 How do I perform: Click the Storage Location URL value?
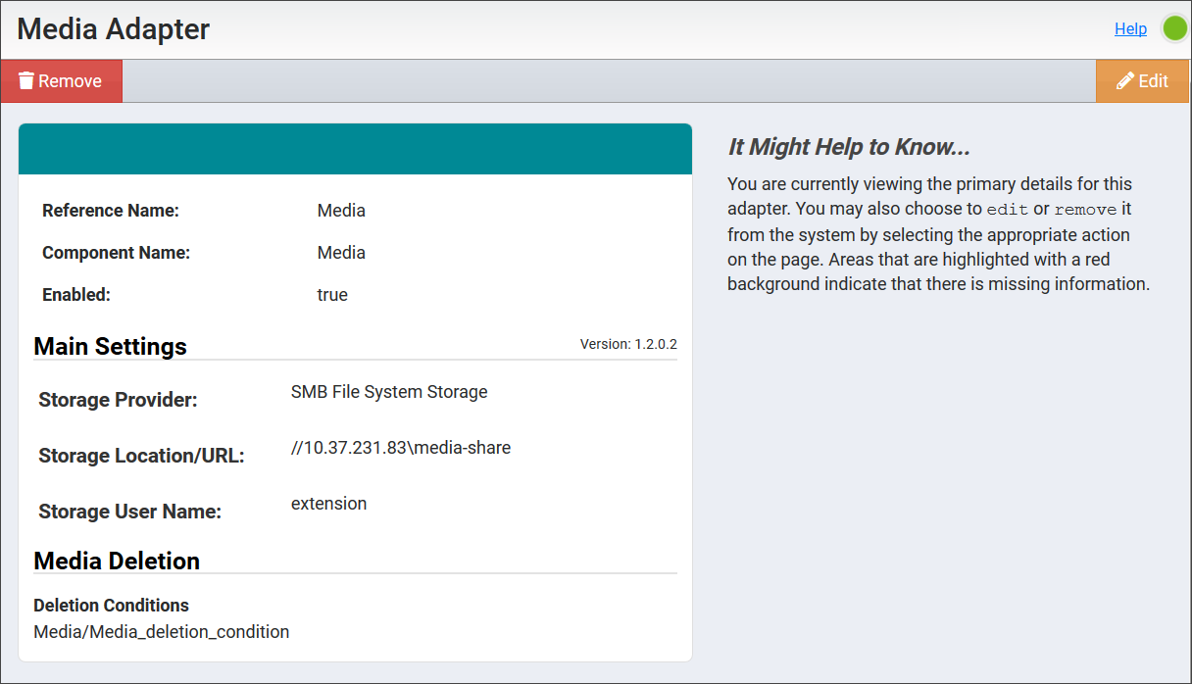point(400,447)
